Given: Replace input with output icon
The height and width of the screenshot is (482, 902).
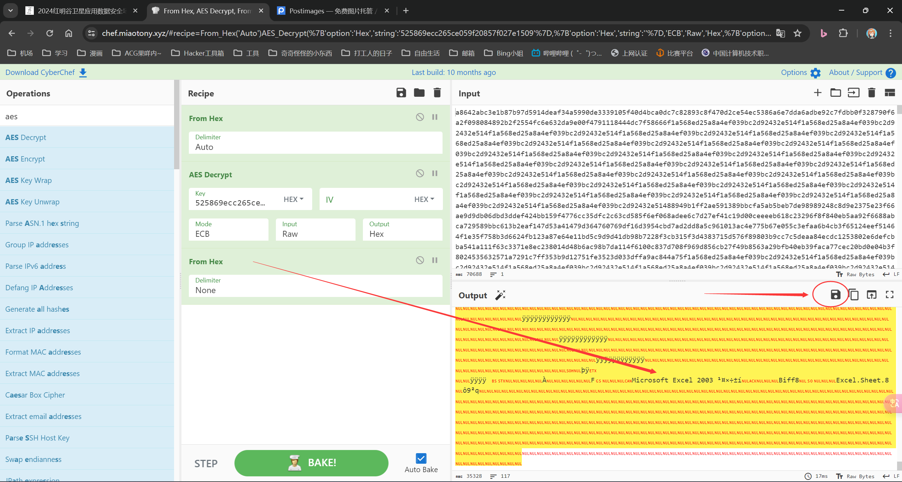Looking at the screenshot, I should (x=871, y=294).
